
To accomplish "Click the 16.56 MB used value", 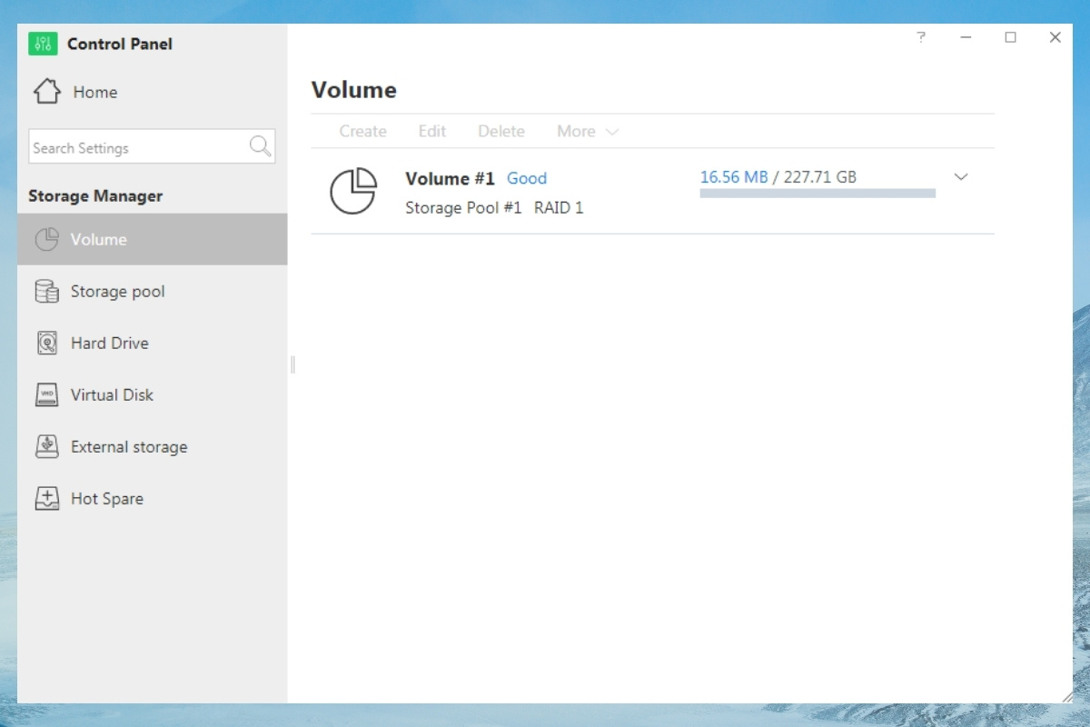I will coord(734,177).
